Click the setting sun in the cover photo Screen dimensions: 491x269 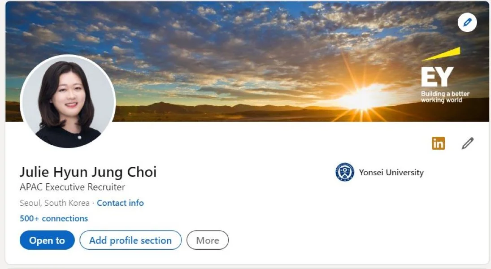pos(361,100)
